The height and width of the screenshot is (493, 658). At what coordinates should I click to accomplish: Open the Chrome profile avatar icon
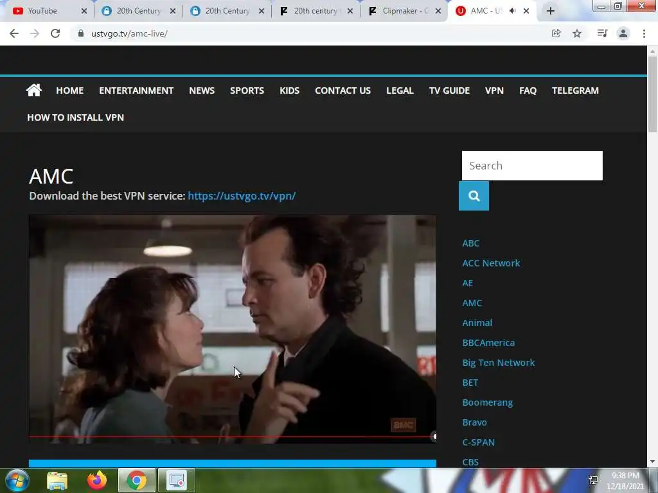[623, 33]
